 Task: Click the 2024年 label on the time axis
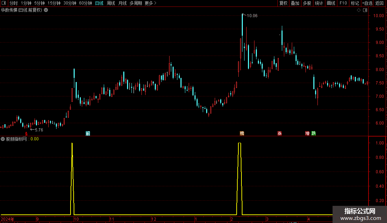8,219
